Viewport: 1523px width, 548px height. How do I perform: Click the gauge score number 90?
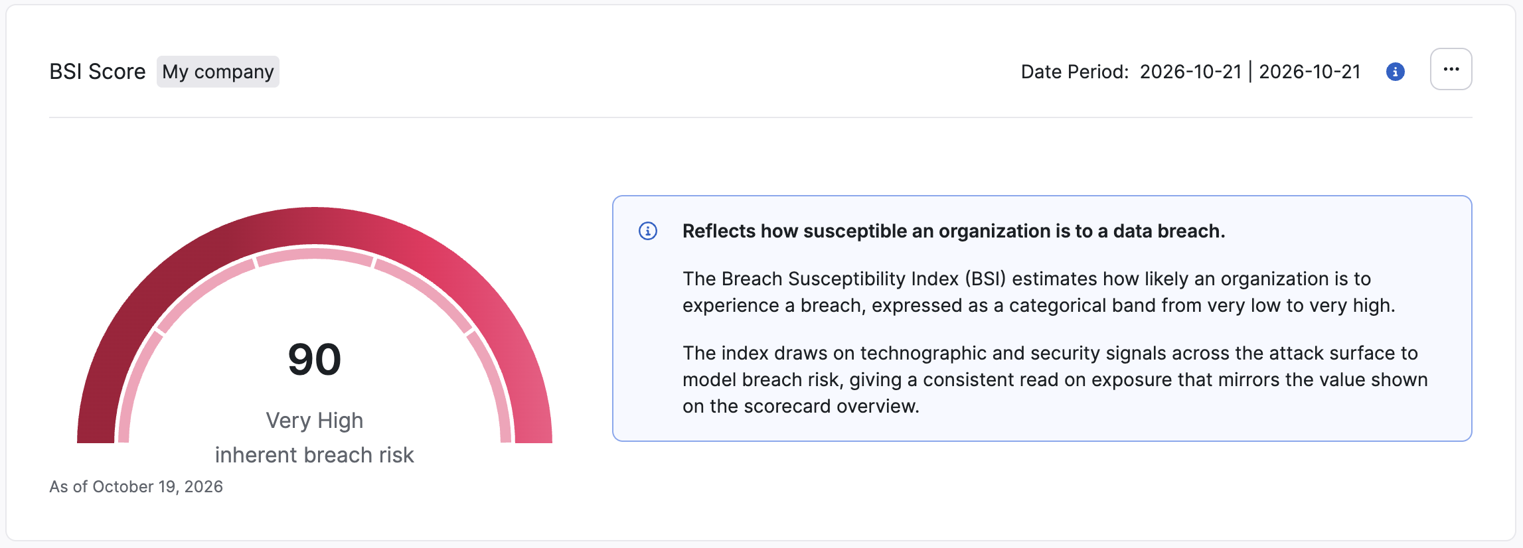tap(315, 360)
